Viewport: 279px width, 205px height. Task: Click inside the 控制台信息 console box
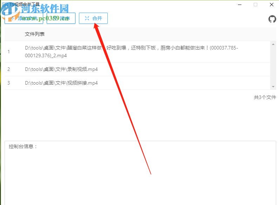(x=140, y=173)
